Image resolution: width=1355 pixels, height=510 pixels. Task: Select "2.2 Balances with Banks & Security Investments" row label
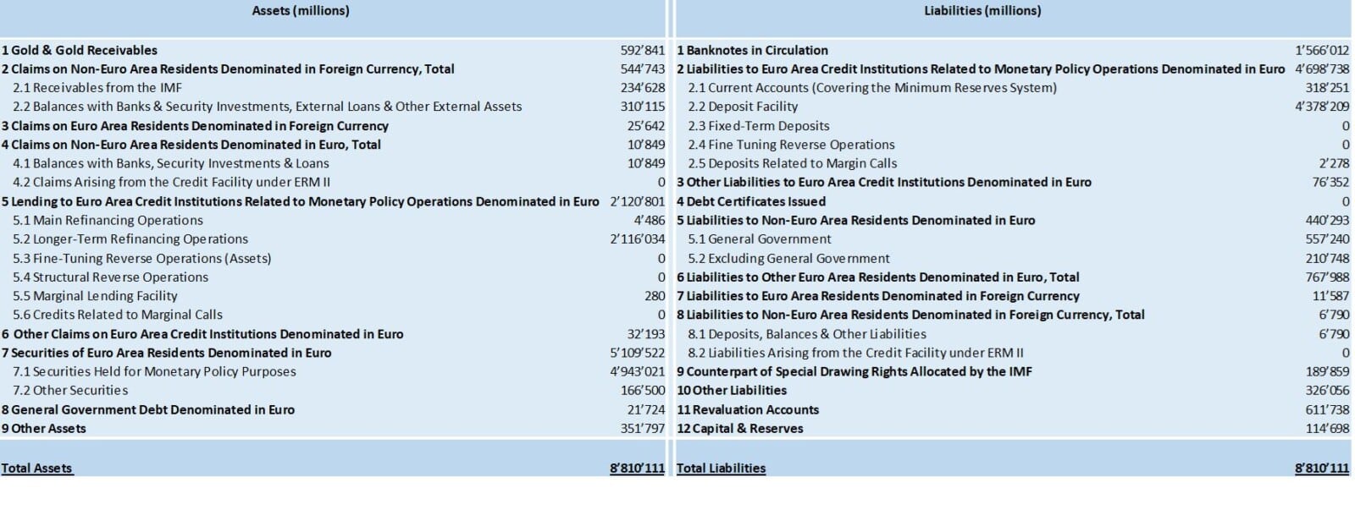(x=268, y=107)
